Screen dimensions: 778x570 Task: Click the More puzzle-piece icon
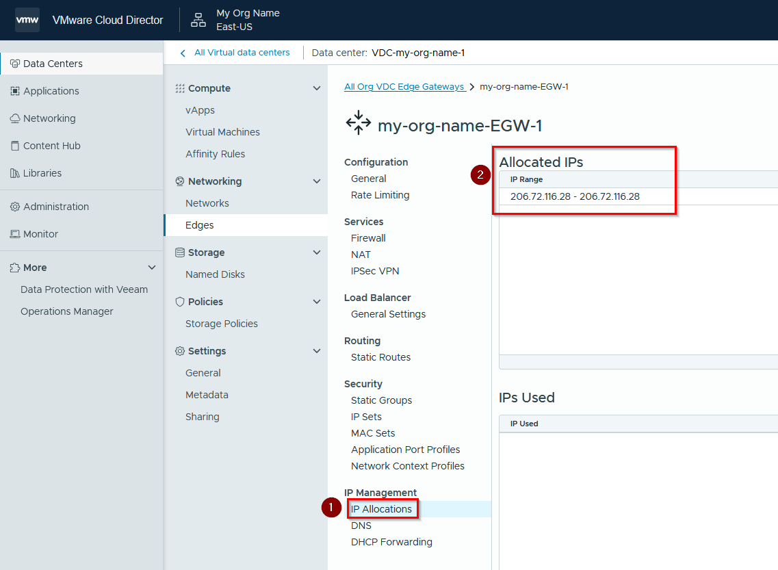tap(15, 268)
